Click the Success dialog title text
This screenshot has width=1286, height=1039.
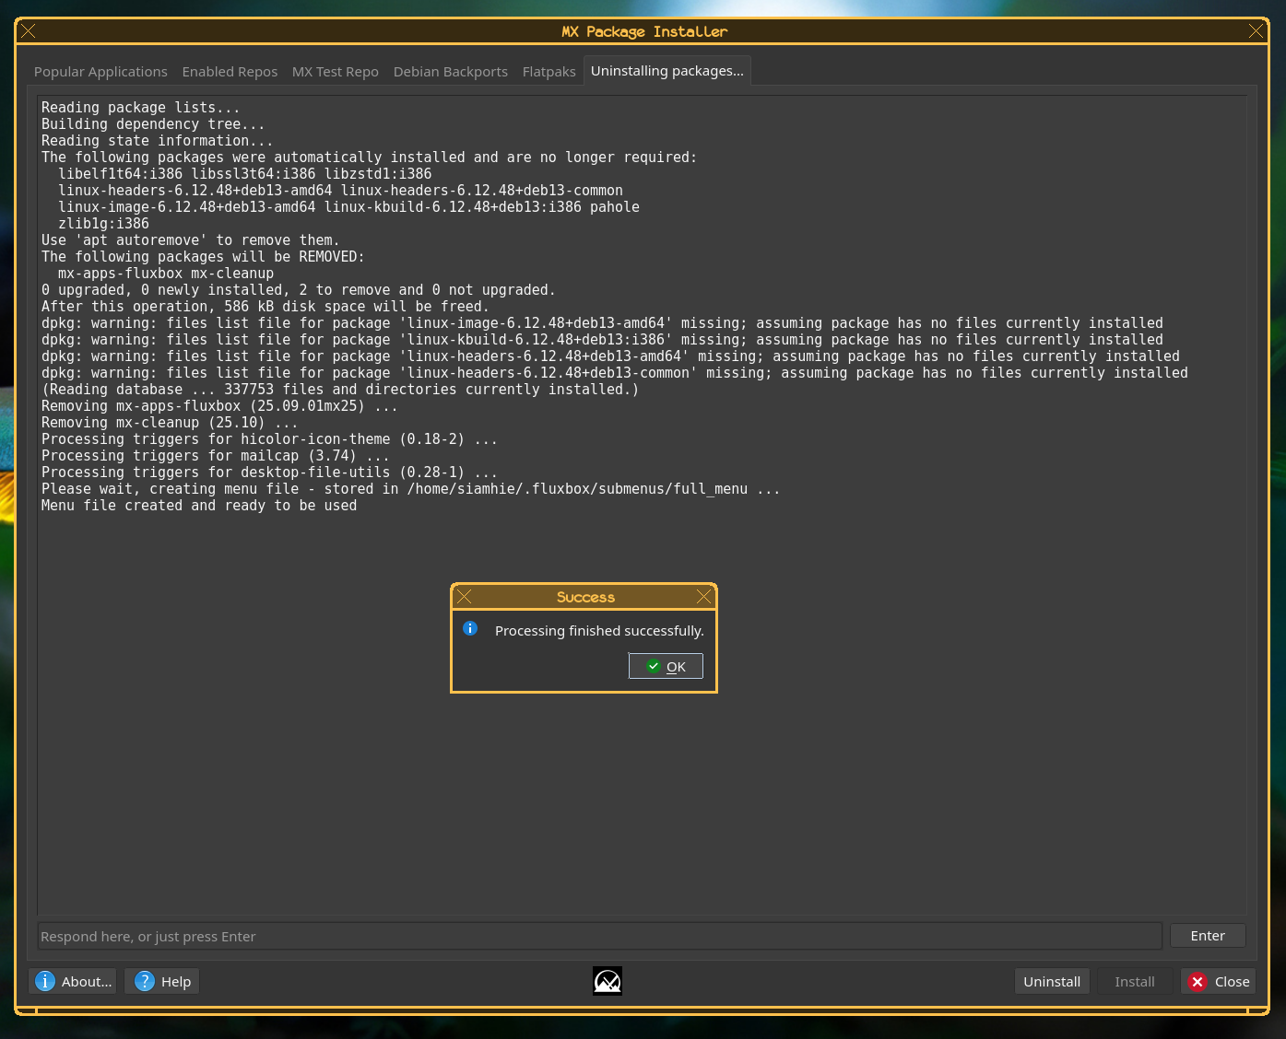pyautogui.click(x=585, y=597)
